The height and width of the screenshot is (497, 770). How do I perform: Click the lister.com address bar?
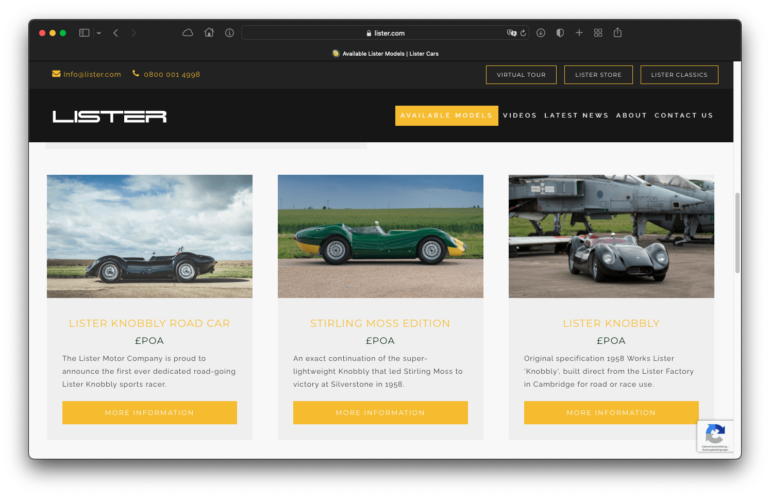coord(385,33)
